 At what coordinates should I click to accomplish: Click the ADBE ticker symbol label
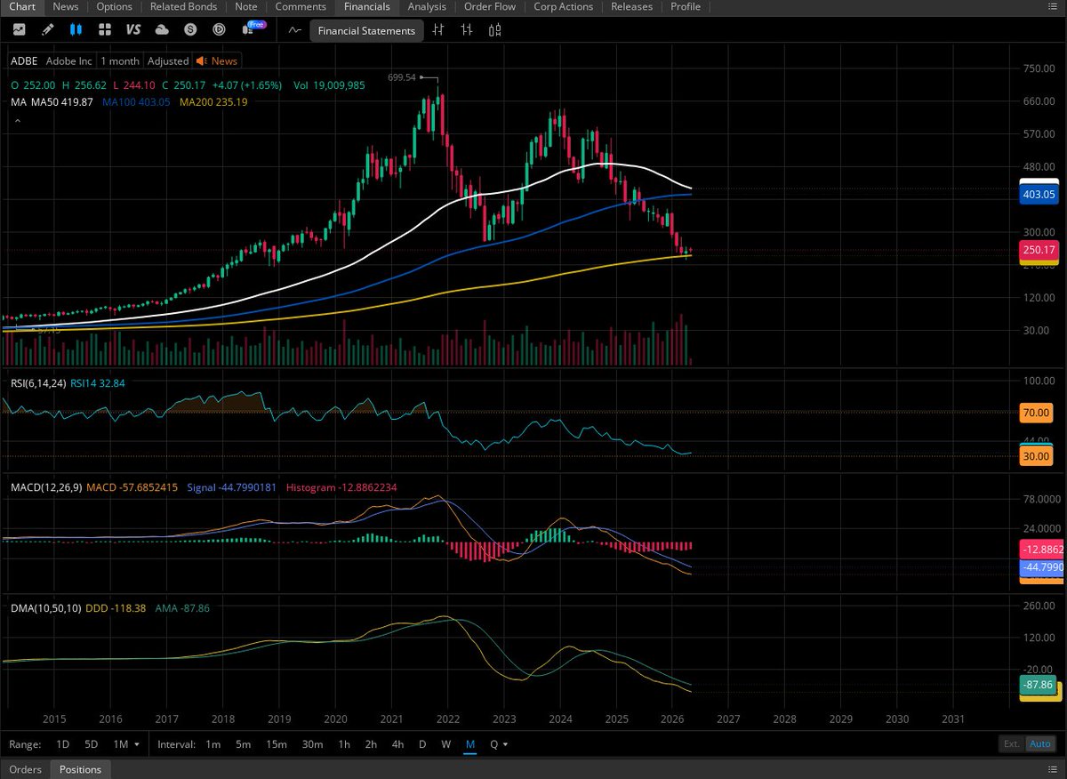(x=25, y=60)
